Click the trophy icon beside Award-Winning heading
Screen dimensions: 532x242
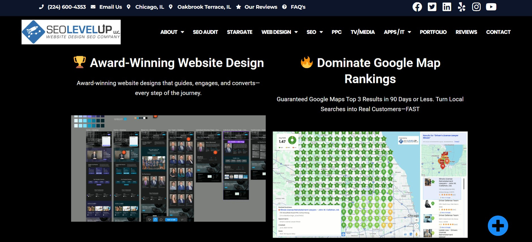pos(79,62)
